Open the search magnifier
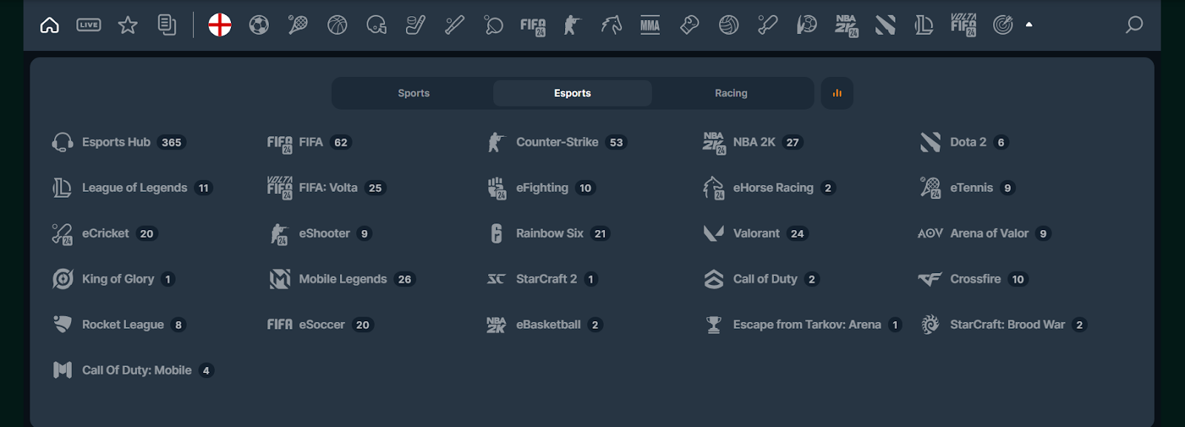 tap(1134, 25)
